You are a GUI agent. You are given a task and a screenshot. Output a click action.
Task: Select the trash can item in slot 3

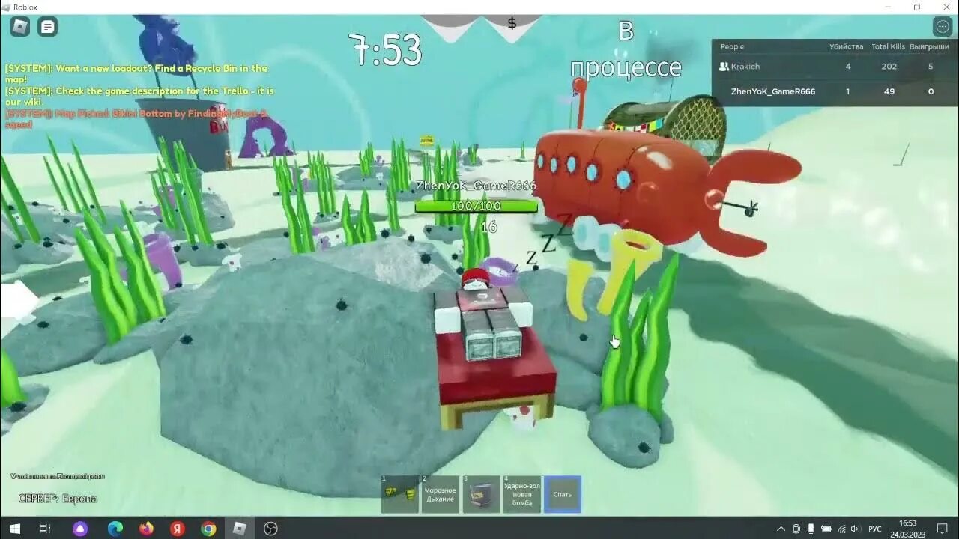(x=481, y=494)
